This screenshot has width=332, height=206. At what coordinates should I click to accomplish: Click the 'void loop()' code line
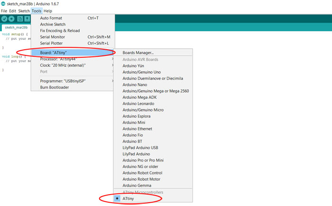(14, 56)
